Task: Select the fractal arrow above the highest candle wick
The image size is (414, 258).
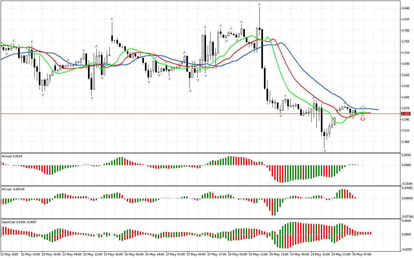Action: tap(259, 5)
